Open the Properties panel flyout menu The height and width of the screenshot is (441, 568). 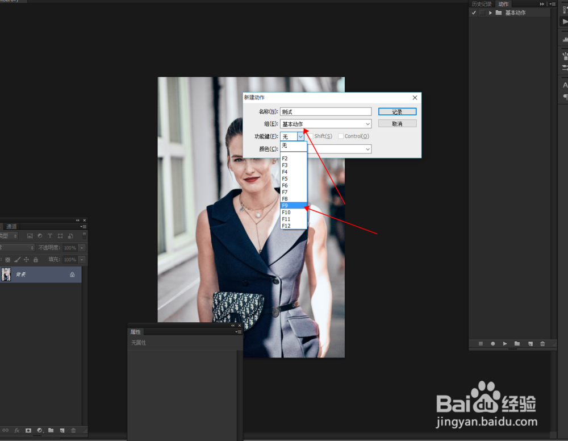tap(238, 332)
